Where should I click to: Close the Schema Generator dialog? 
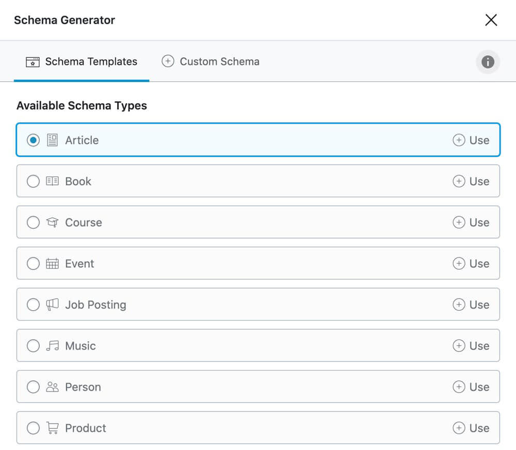(x=491, y=20)
